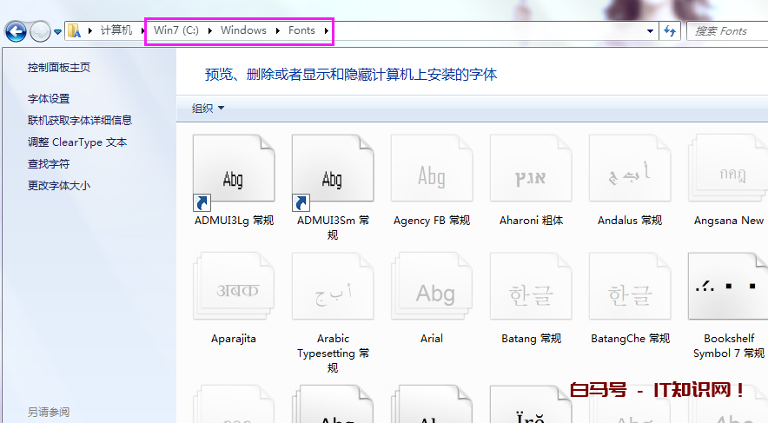Click the refresh button beside address bar
The width and height of the screenshot is (768, 423).
pyautogui.click(x=670, y=31)
